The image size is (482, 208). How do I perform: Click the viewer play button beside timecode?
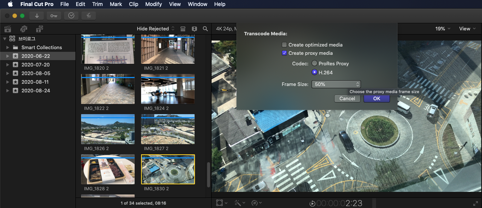tap(312, 203)
